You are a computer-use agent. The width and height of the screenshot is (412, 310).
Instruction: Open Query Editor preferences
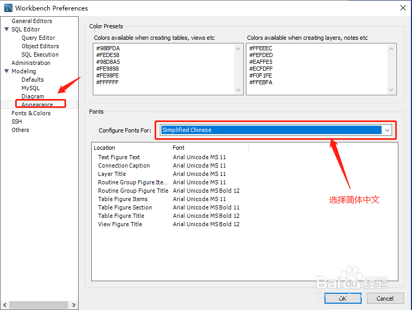click(38, 38)
